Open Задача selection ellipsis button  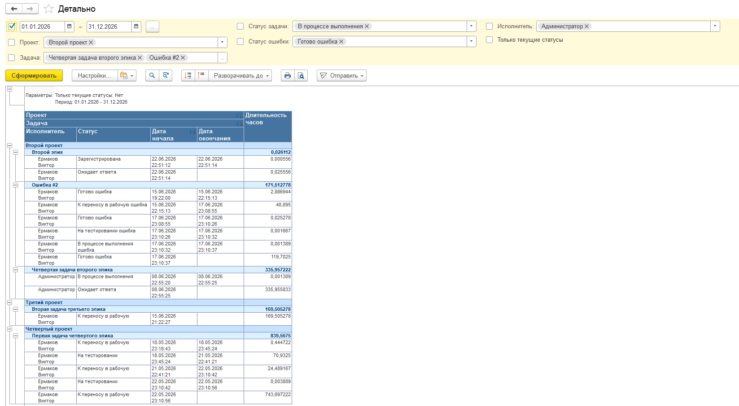(223, 57)
